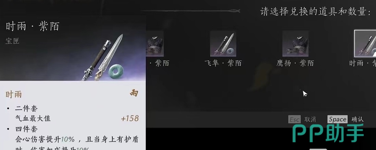Screen dimensions: 376x150
Task: Choose the partially hidden armor icon
Action: 155,43
